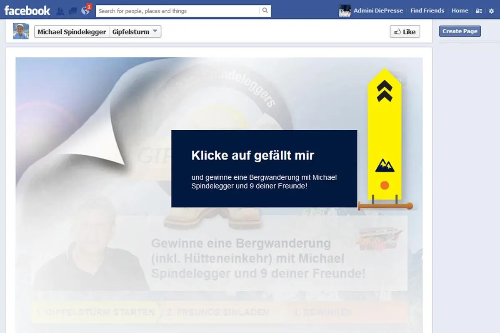
Task: Click the search field for people and places
Action: pos(175,10)
